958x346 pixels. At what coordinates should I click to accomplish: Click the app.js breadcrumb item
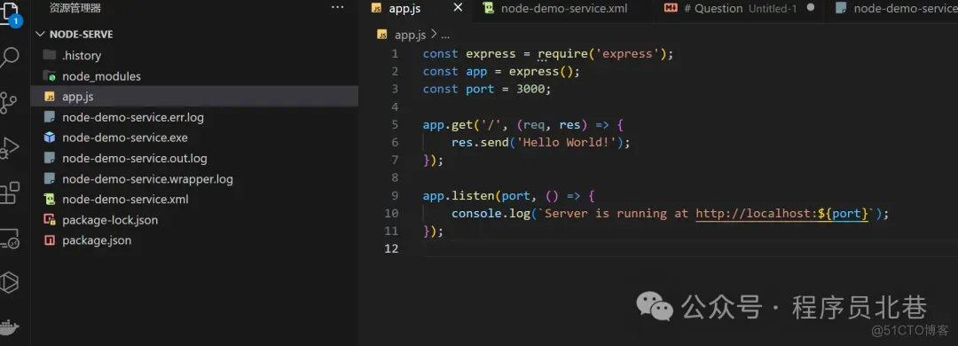click(410, 35)
